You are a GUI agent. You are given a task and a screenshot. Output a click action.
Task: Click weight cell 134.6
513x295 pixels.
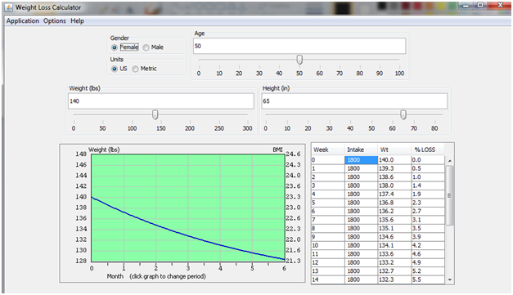394,237
